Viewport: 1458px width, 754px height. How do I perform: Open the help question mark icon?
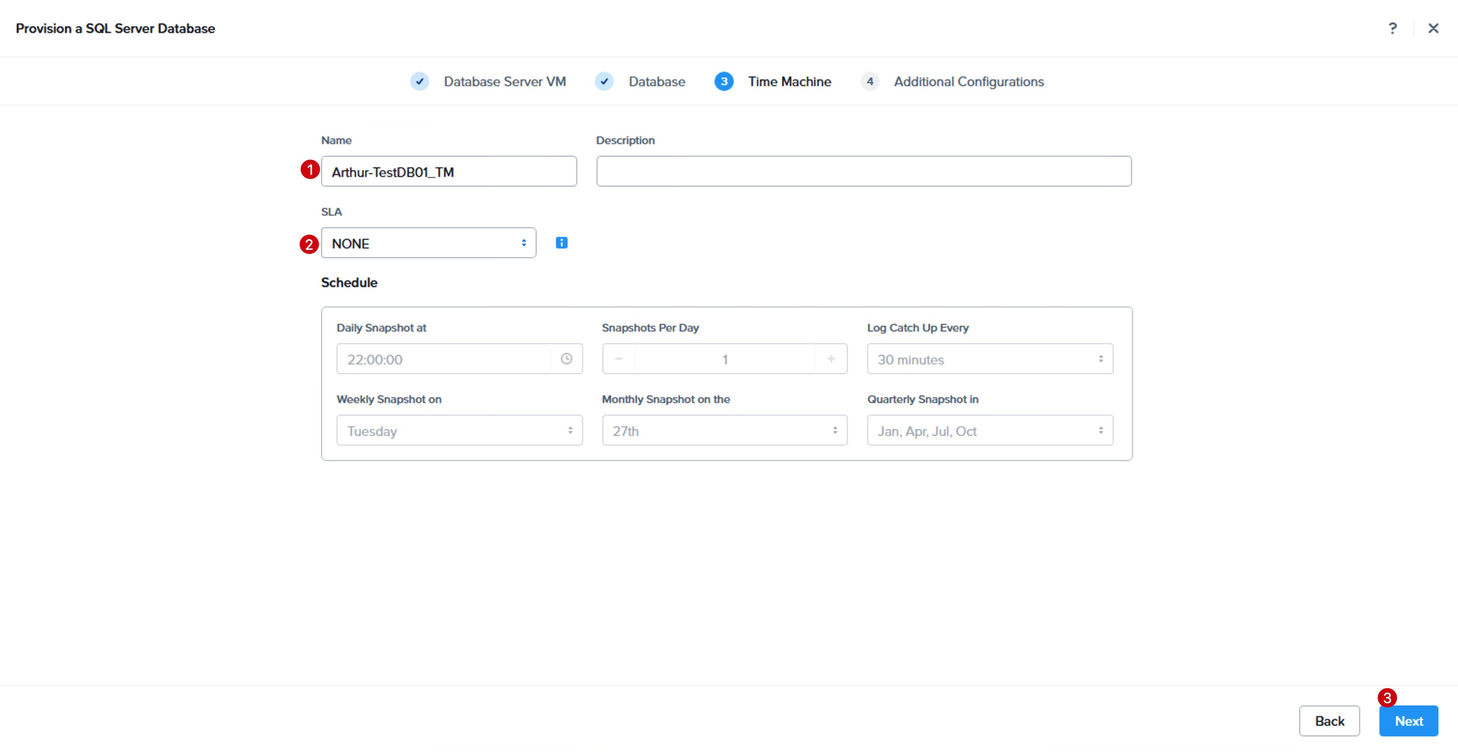(1392, 29)
